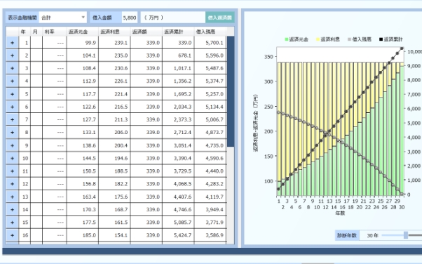
Task: Click the 借入金額 input field showing 5,800
Action: pyautogui.click(x=130, y=18)
